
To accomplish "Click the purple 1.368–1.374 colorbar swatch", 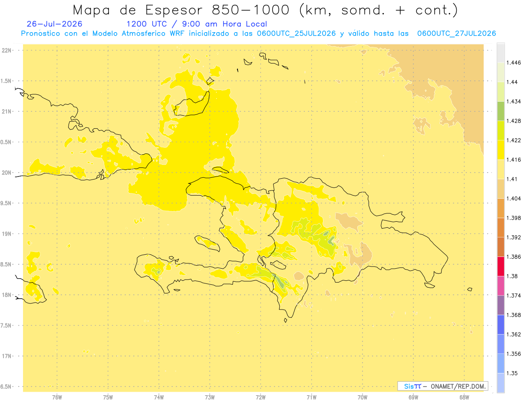I will pyautogui.click(x=501, y=305).
